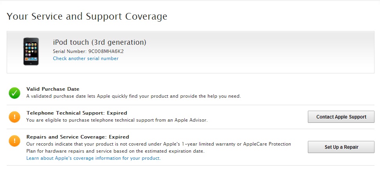
Task: Click the Your Service and Support Coverage heading
Action: pos(87,16)
